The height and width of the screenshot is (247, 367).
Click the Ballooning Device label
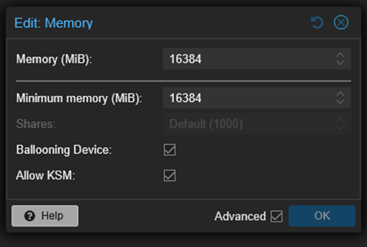point(64,150)
